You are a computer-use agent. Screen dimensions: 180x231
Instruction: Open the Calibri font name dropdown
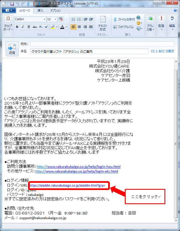point(45,19)
